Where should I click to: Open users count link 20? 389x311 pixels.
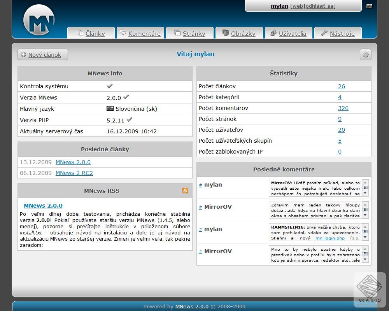(x=342, y=130)
